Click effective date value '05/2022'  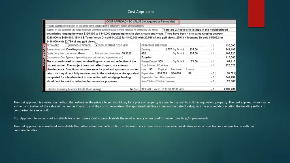[127, 53]
